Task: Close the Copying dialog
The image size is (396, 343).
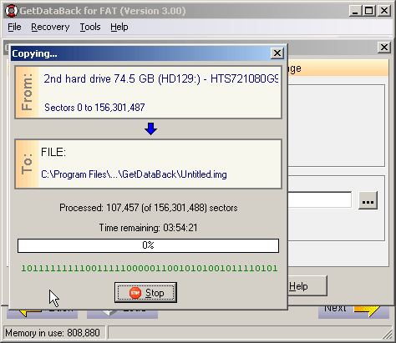Action: (277, 53)
